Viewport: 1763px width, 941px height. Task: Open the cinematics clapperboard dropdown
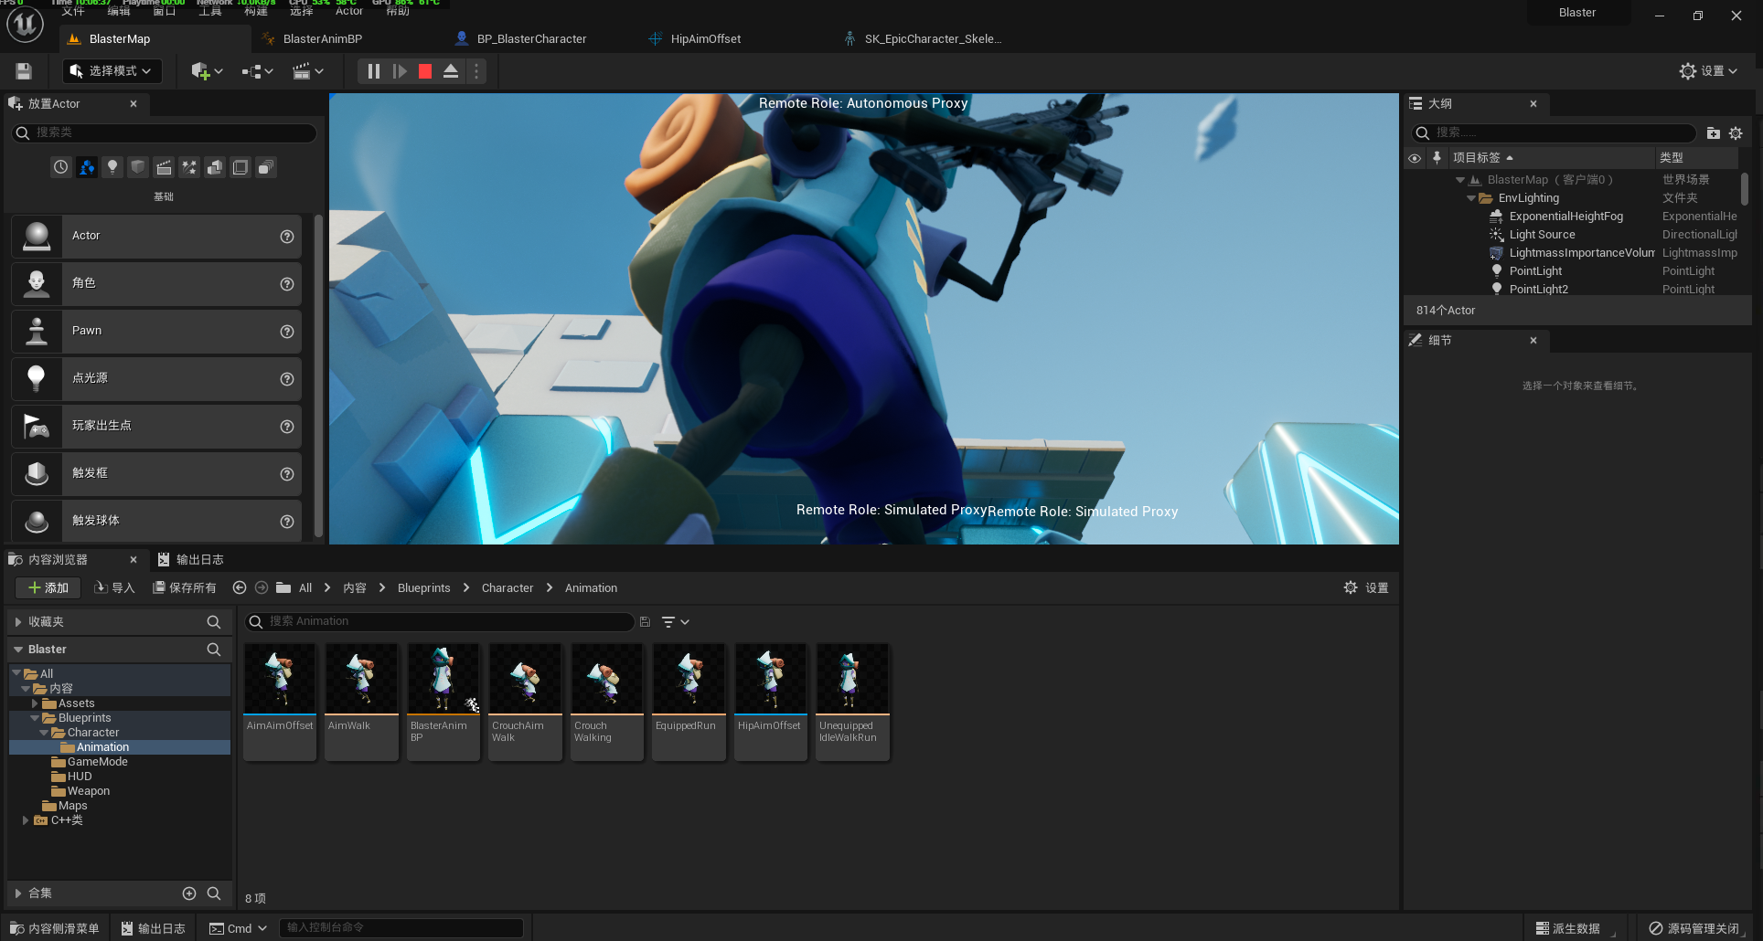point(307,71)
